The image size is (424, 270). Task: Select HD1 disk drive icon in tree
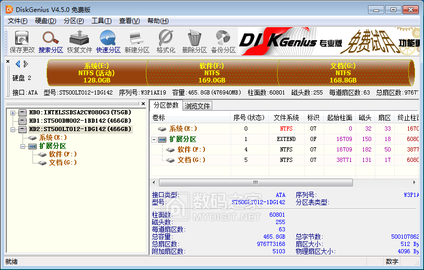point(22,121)
